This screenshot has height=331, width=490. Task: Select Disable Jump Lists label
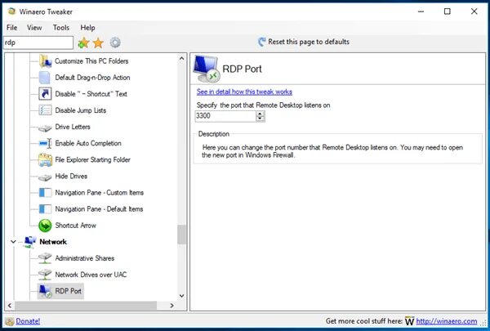point(81,110)
